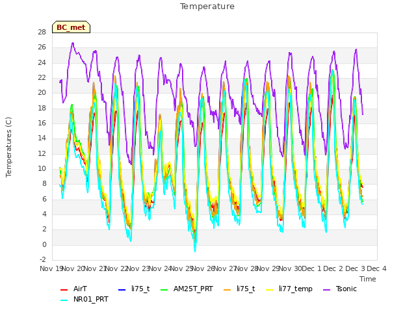Click the li77_temp legend entry

(289, 289)
